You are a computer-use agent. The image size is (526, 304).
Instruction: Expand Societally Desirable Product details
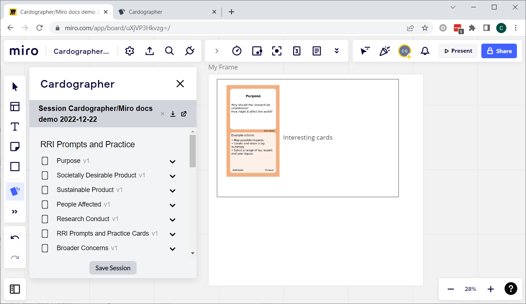coord(173,176)
